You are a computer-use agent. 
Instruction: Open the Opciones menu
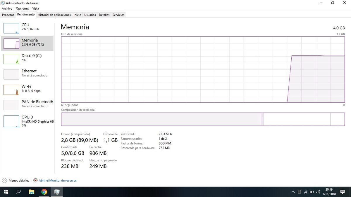[x=22, y=8]
